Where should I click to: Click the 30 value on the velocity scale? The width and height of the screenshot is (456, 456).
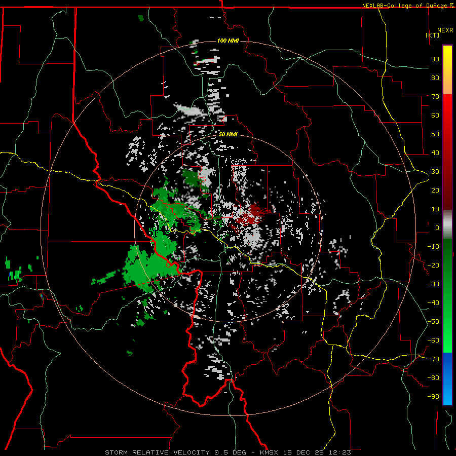click(x=435, y=172)
